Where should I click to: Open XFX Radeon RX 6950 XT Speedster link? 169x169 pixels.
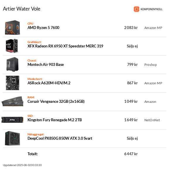65,46
